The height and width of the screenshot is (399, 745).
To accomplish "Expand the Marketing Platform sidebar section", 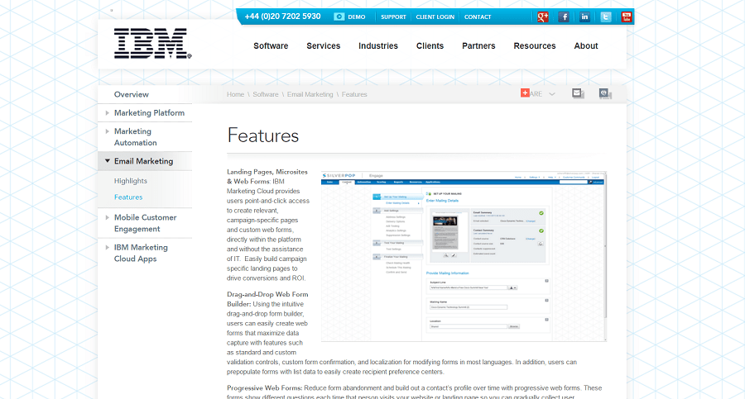I will click(108, 113).
